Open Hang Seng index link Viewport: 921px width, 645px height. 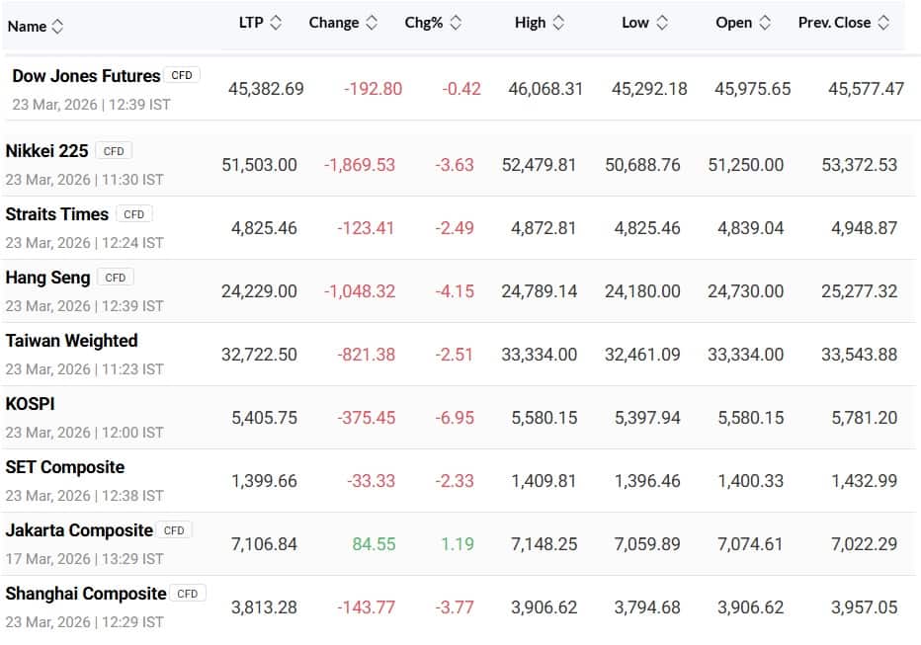pos(47,278)
